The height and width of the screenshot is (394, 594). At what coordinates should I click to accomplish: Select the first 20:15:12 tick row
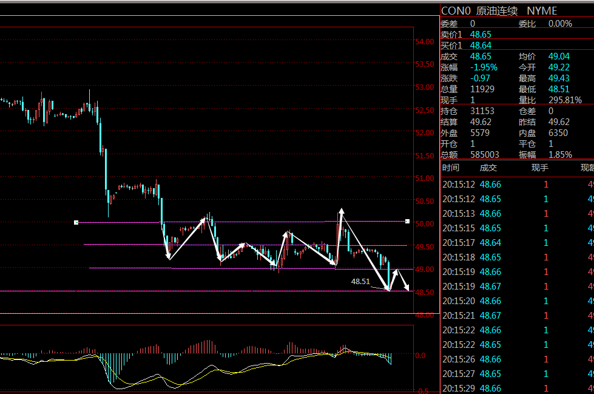coord(516,185)
